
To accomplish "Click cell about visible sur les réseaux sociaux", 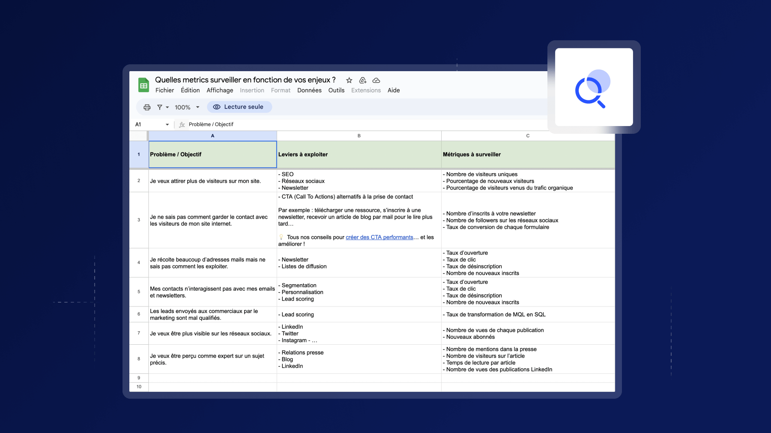I will pyautogui.click(x=212, y=333).
